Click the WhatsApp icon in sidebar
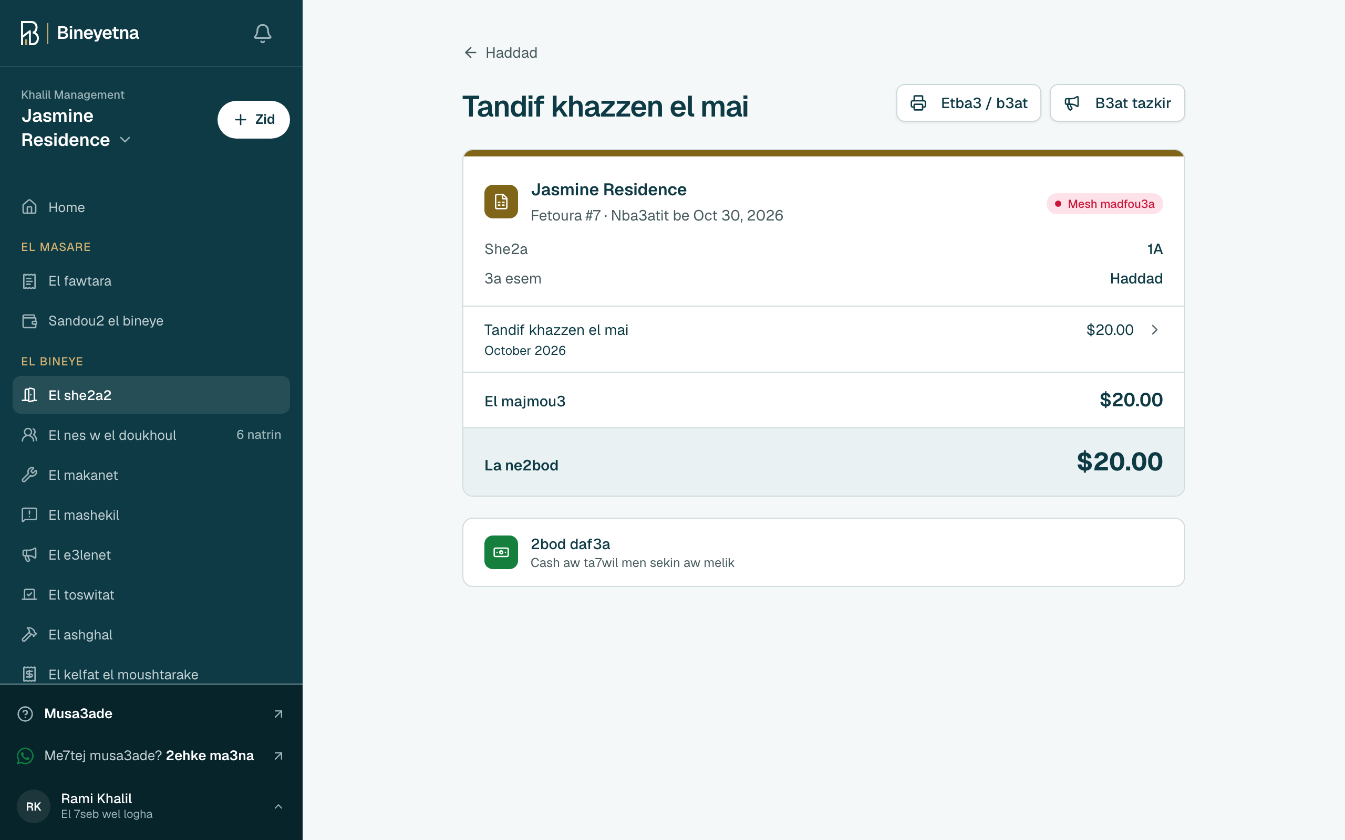 tap(25, 755)
